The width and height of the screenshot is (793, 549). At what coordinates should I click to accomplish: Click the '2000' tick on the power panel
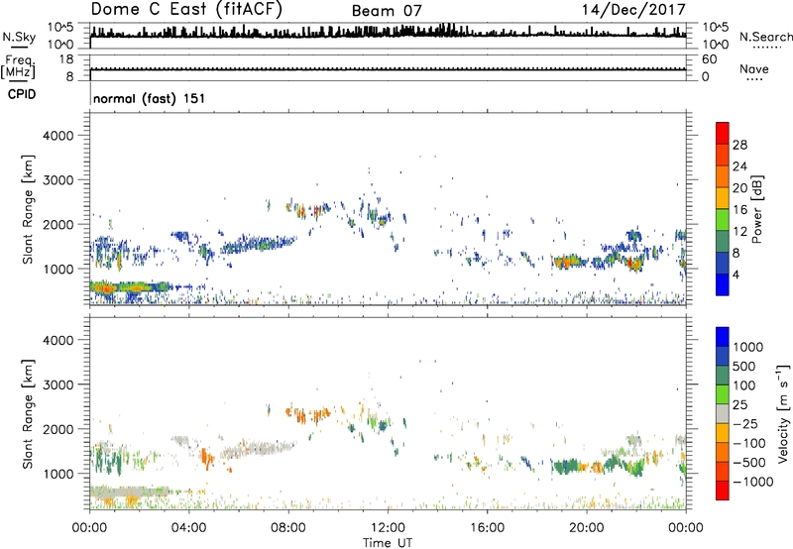point(58,224)
